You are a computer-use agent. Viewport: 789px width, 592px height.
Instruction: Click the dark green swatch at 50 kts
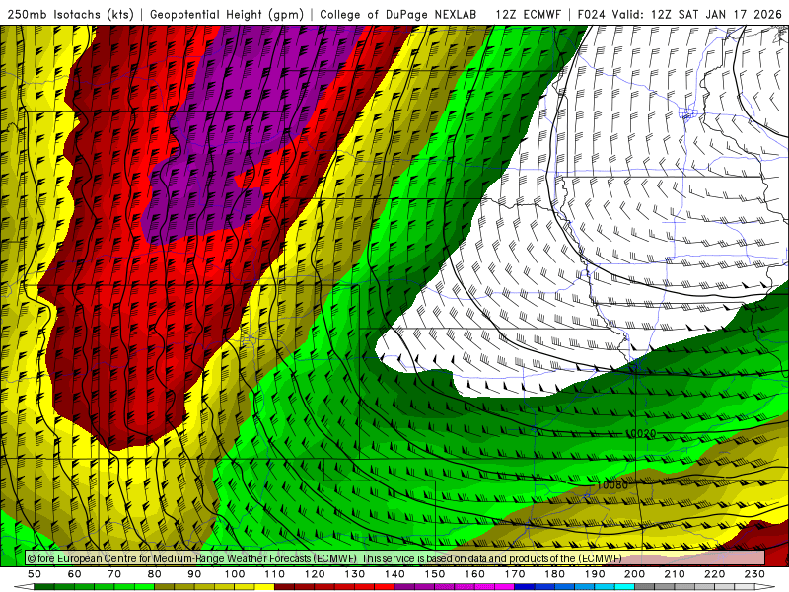[x=44, y=587]
